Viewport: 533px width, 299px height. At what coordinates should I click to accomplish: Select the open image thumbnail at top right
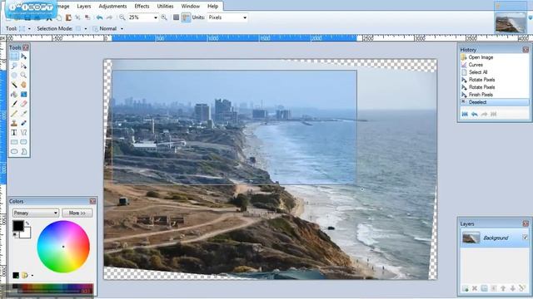click(x=511, y=22)
